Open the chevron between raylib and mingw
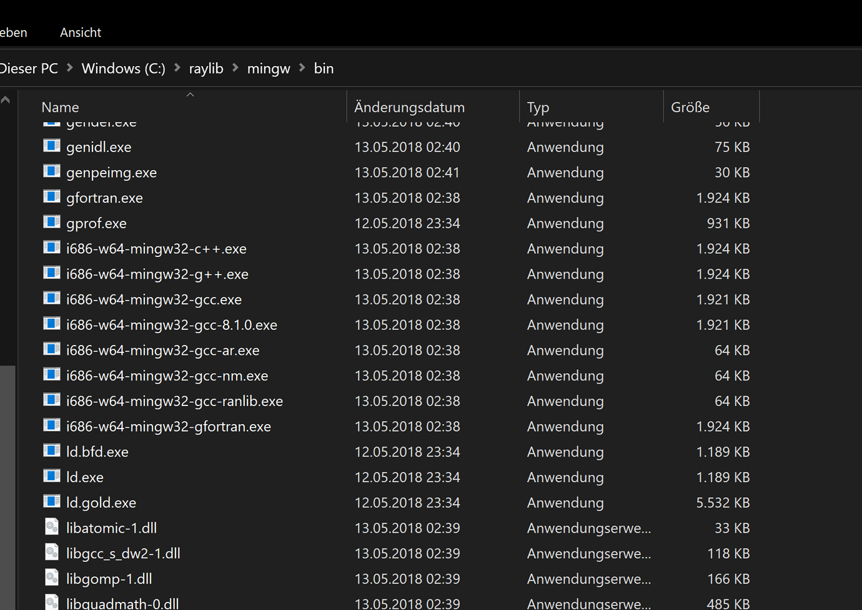Screen dimensions: 862x610 (x=235, y=68)
